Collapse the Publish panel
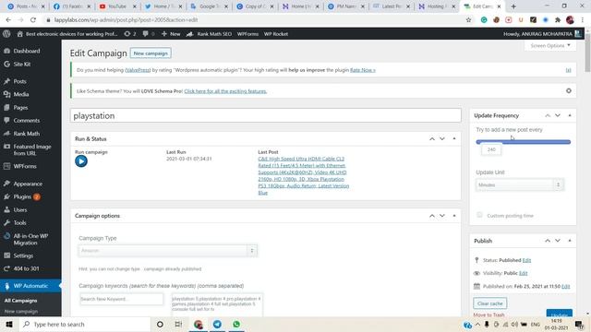The image size is (591, 332). [x=570, y=241]
